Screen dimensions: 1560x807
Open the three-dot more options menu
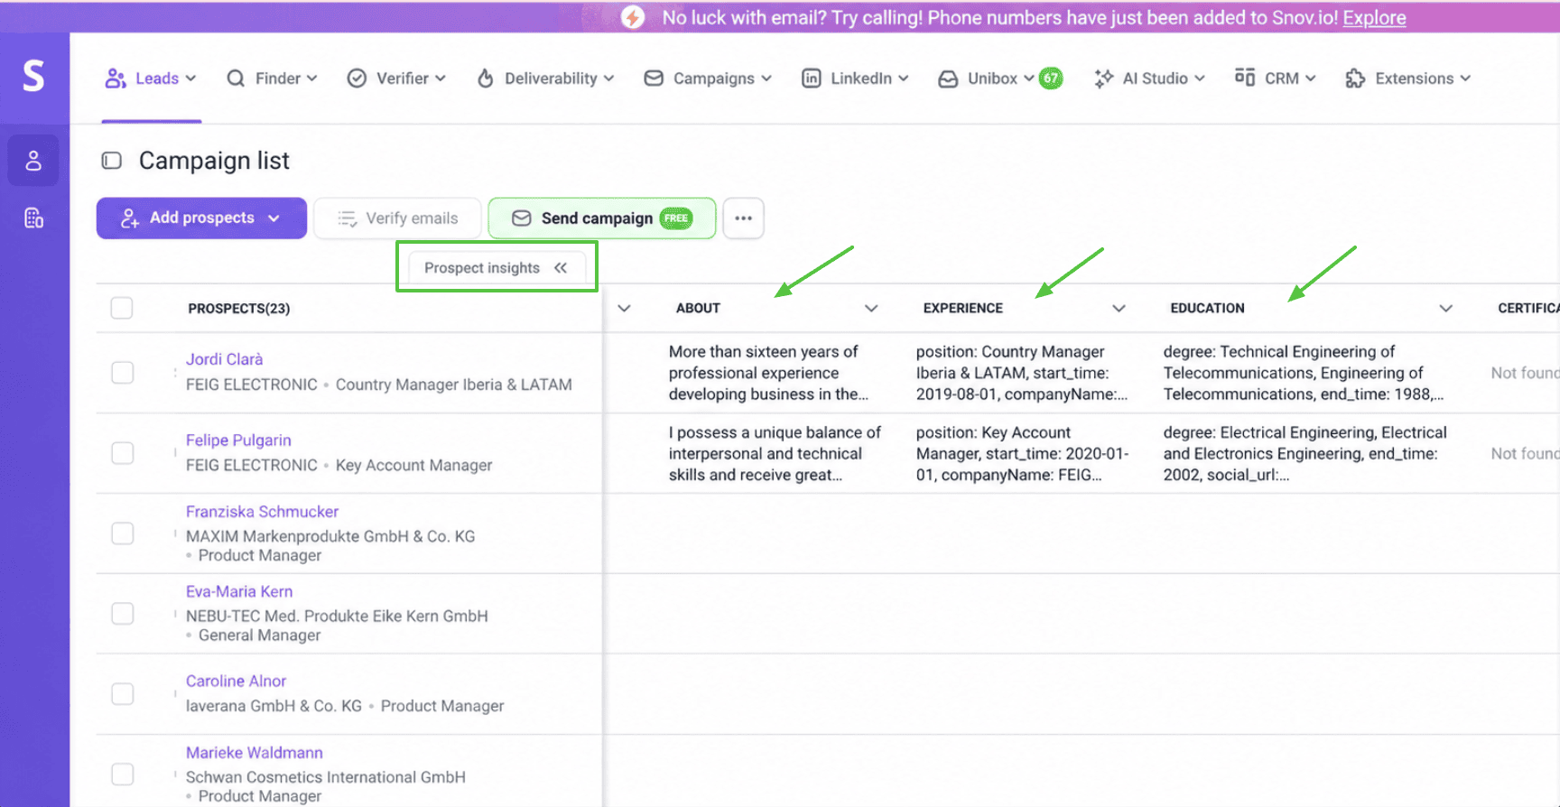tap(743, 218)
